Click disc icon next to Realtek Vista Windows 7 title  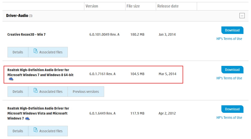pyautogui.click(x=27, y=119)
